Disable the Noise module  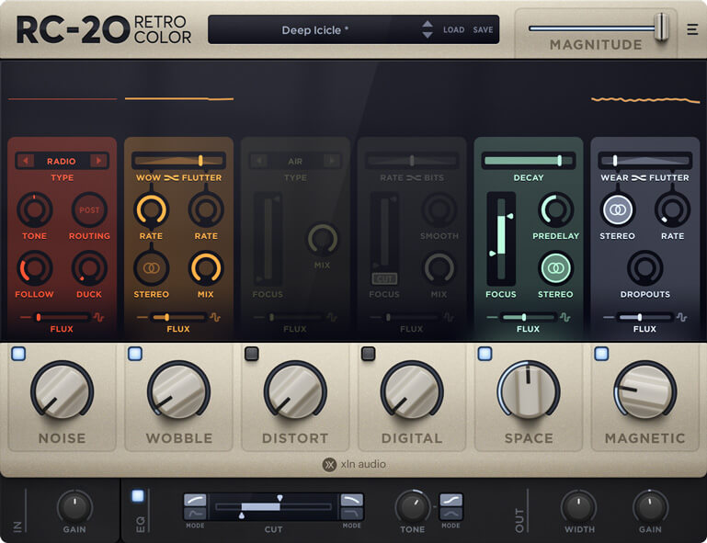pyautogui.click(x=18, y=354)
